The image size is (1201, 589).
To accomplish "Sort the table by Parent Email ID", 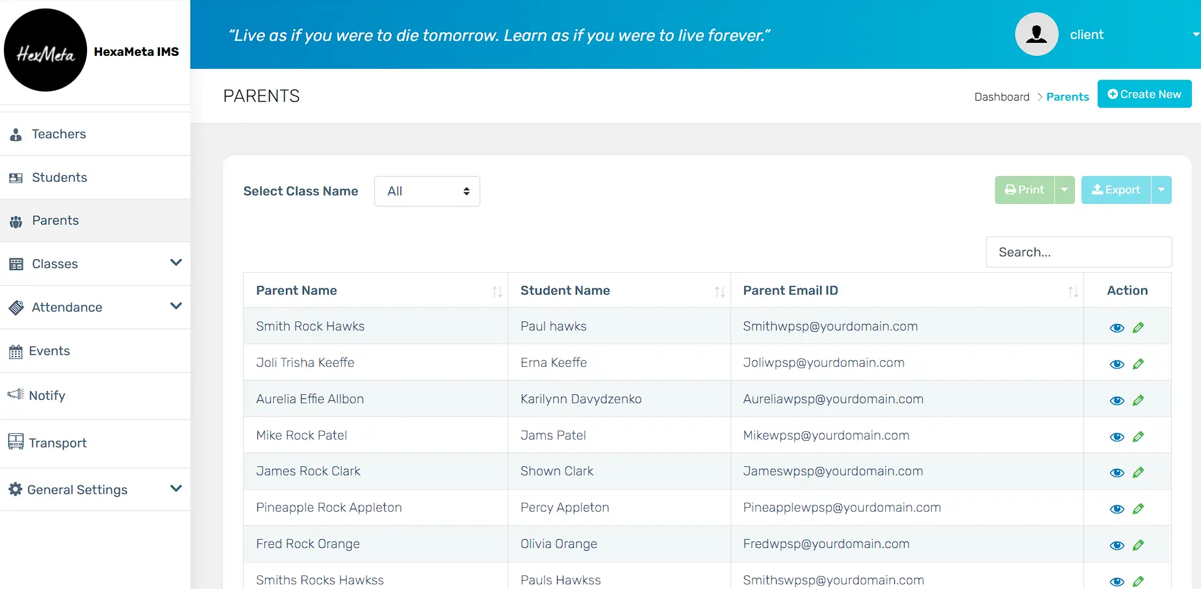I will tap(1072, 292).
